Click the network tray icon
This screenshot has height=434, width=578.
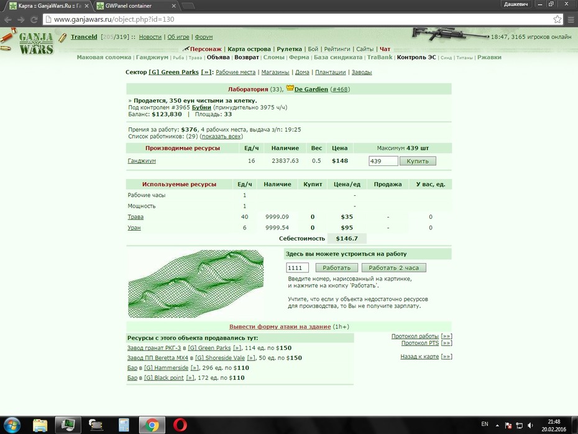coord(520,425)
